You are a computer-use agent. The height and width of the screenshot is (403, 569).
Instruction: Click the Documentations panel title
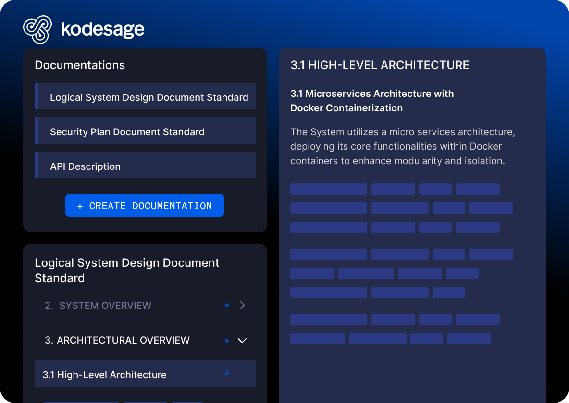click(x=80, y=65)
